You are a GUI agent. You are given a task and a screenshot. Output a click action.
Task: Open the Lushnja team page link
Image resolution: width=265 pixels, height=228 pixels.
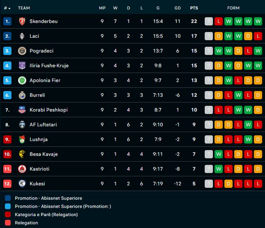(x=39, y=139)
